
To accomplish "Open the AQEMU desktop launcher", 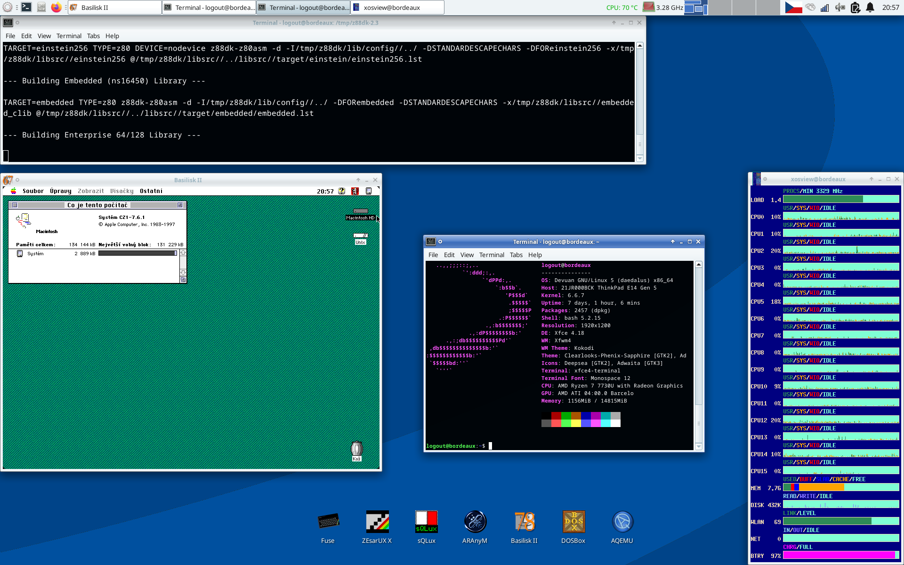I will coord(622,522).
